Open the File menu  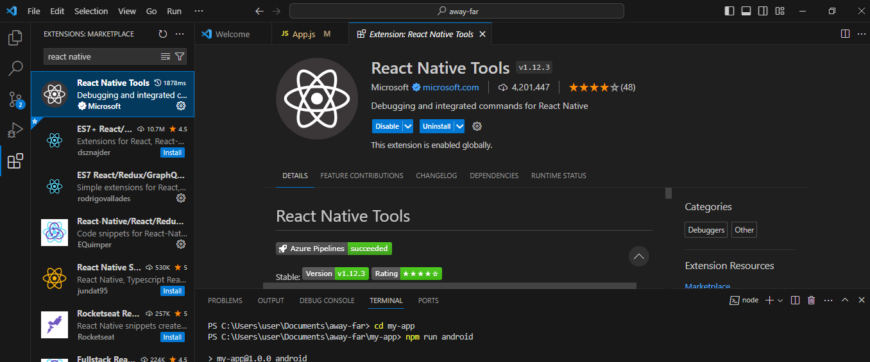[34, 12]
